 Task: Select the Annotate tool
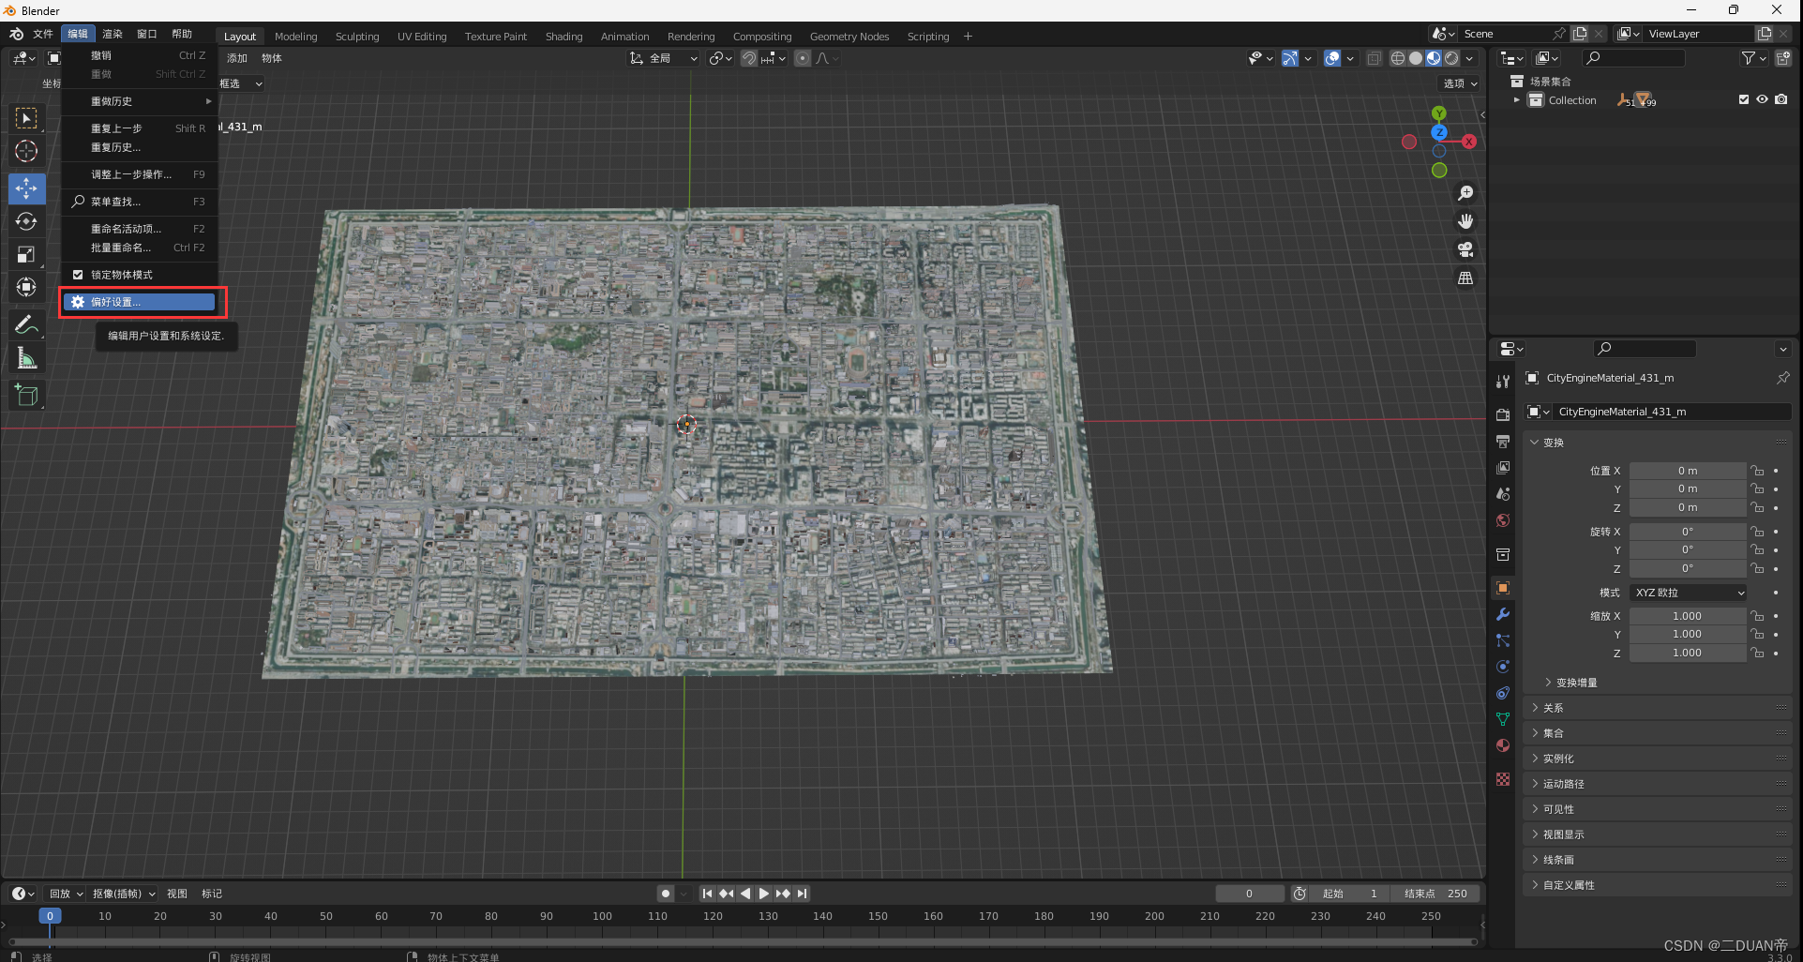(x=26, y=324)
